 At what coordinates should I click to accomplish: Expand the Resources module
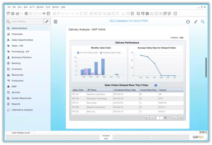(17, 75)
